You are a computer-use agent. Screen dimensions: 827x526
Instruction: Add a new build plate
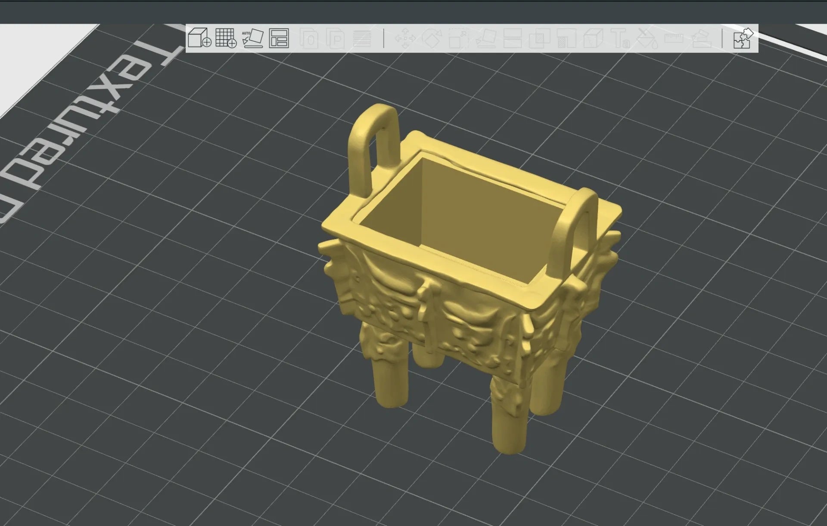(x=226, y=38)
